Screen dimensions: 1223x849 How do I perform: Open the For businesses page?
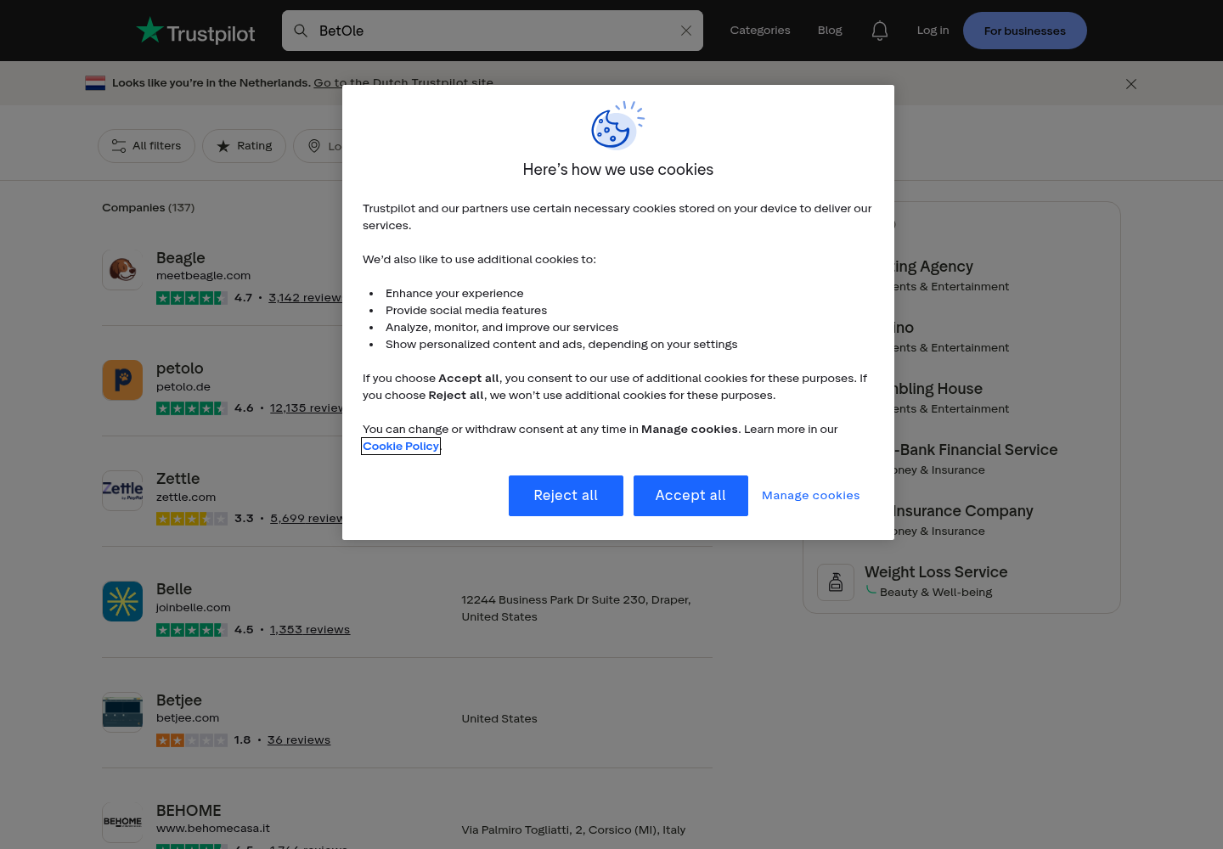click(x=1025, y=31)
